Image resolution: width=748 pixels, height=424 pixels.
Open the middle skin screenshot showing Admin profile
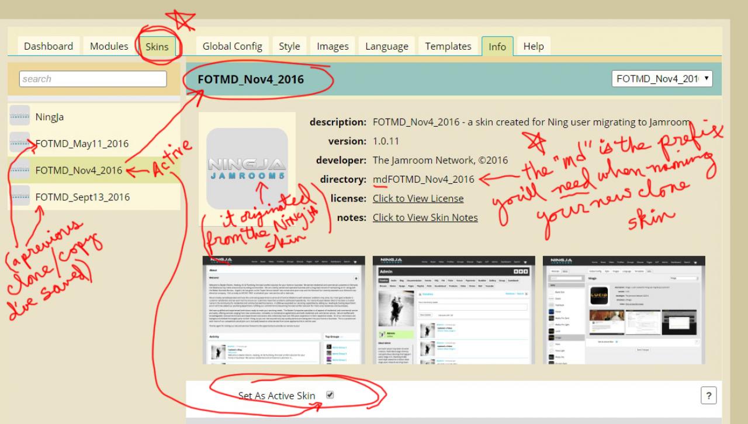point(454,310)
